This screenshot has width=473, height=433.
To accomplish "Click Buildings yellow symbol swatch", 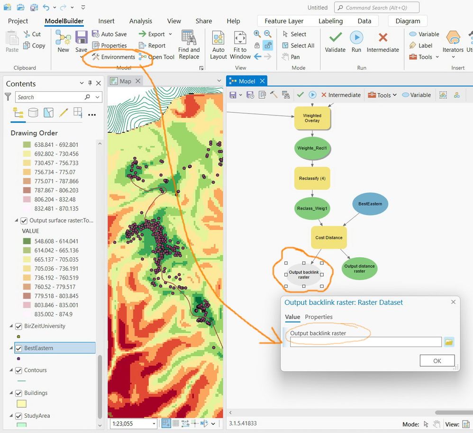I will pos(21,404).
